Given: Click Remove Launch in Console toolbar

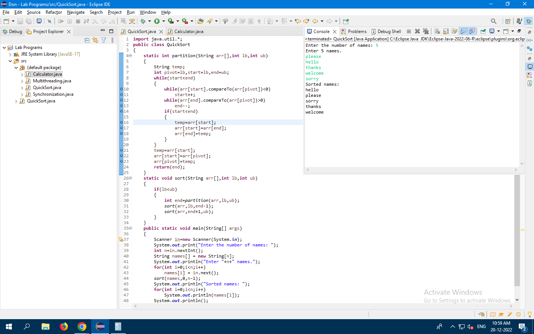Looking at the screenshot, I should click(417, 31).
